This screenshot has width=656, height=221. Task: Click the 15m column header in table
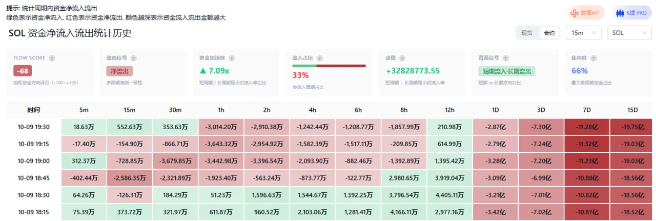(130, 110)
